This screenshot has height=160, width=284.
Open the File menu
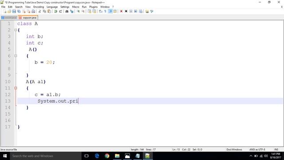click(x=3, y=7)
